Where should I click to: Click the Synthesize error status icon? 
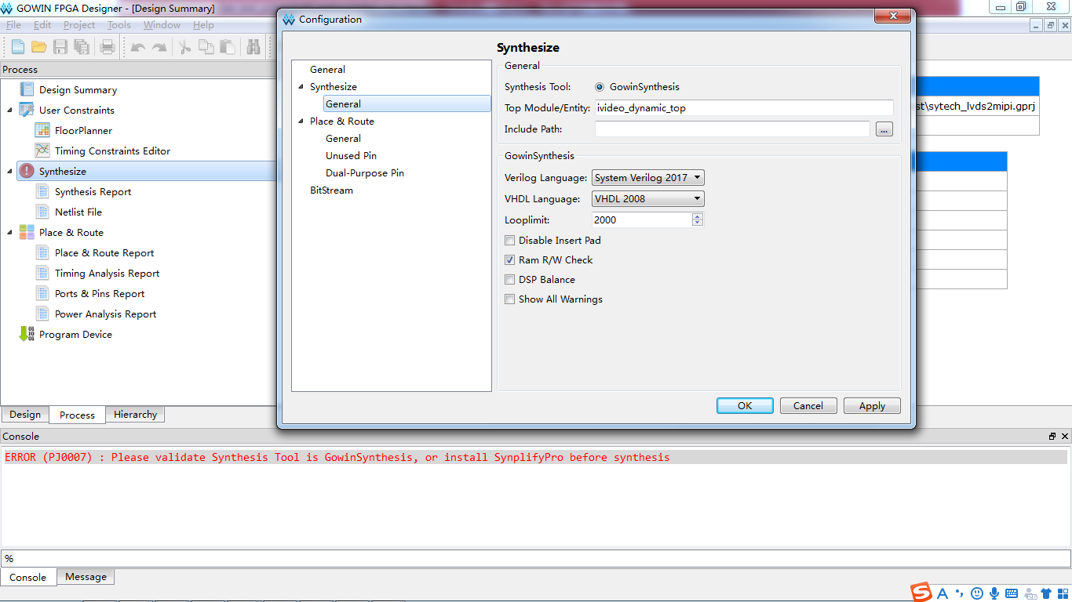coord(27,171)
